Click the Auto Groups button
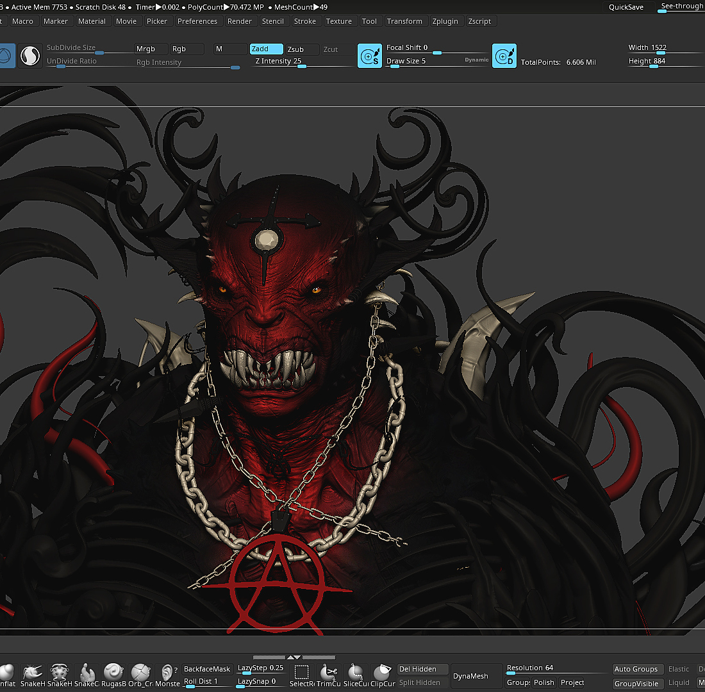 pyautogui.click(x=638, y=669)
